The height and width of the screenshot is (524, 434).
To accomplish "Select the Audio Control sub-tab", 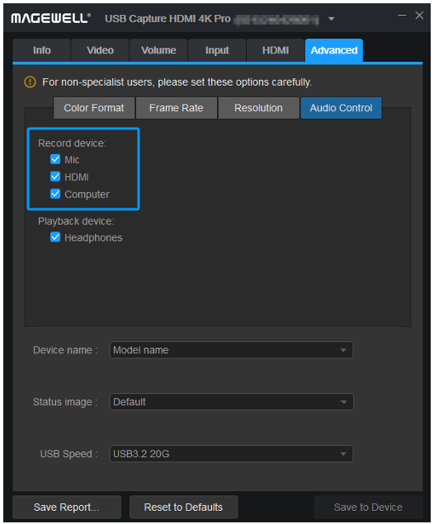I will (341, 108).
